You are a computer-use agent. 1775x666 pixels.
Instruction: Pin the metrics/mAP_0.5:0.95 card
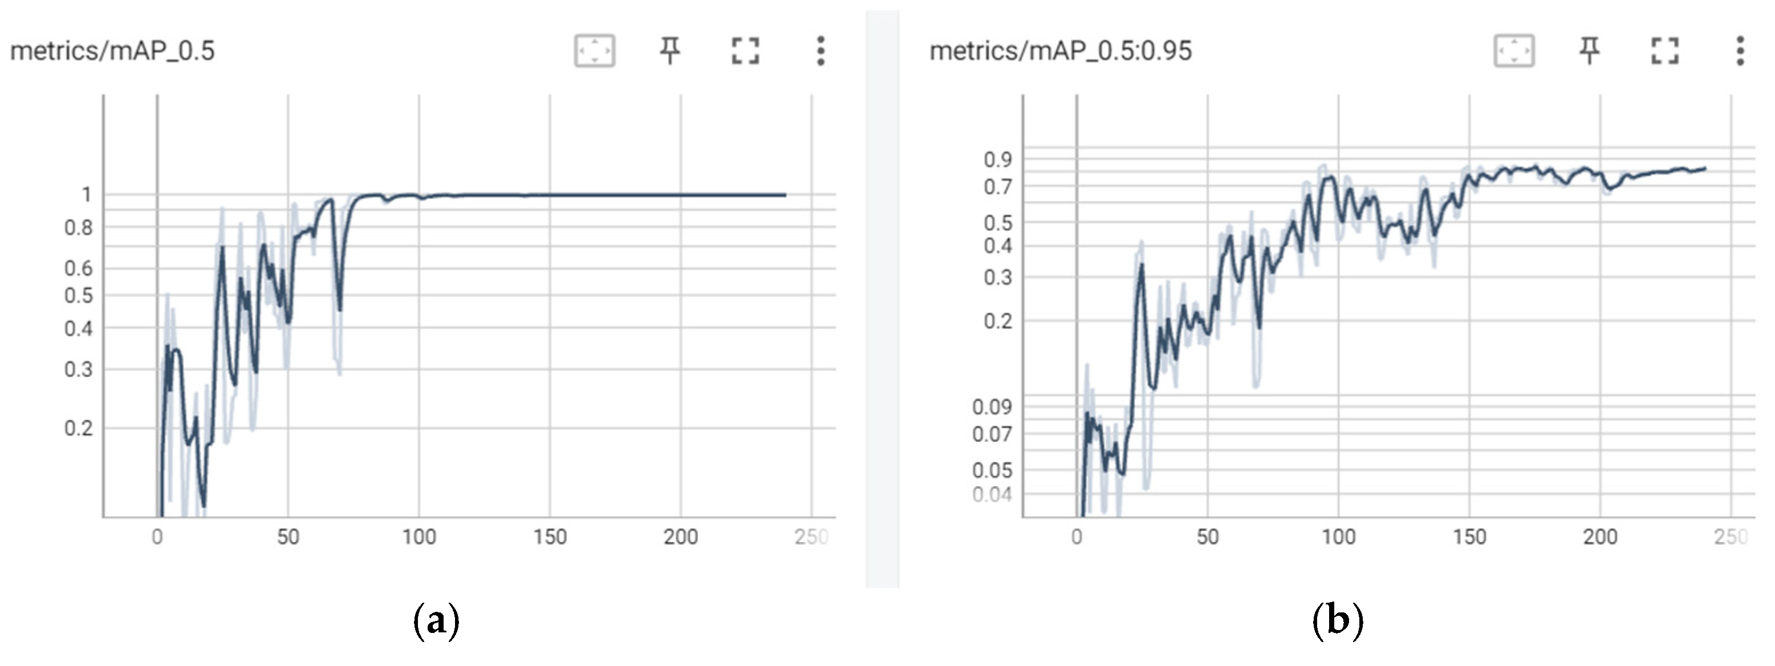(x=1589, y=51)
